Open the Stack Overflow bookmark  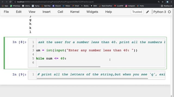(x=105, y=6)
